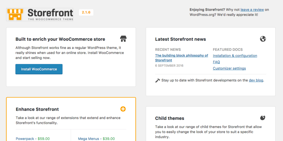Open the Powerpack extension link
This screenshot has height=141, width=283.
click(25, 139)
